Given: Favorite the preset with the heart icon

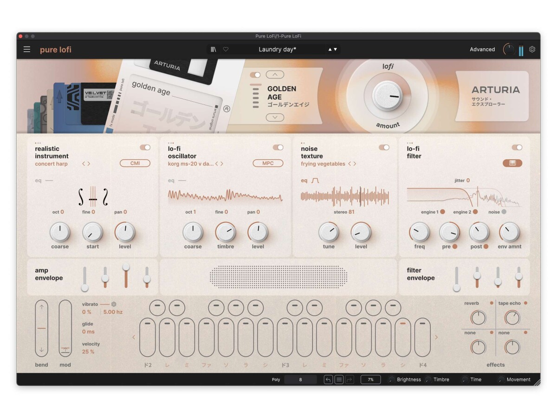Looking at the screenshot, I should point(226,49).
